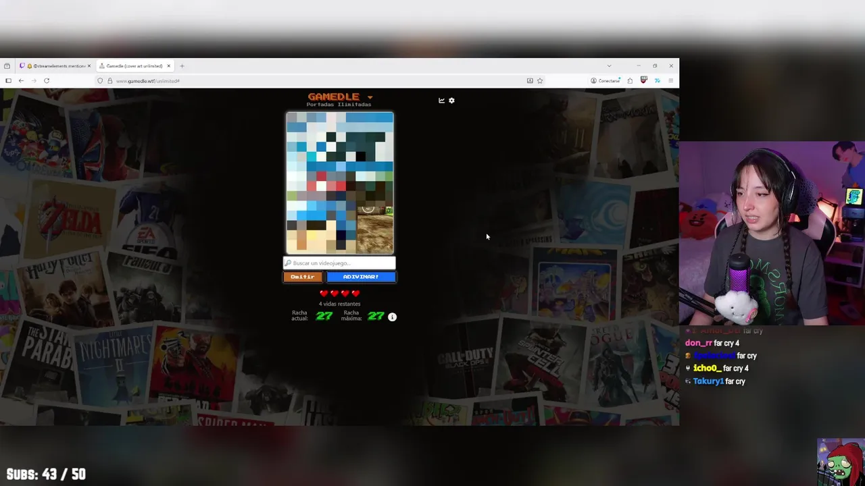Reload the Gamedle page
The width and height of the screenshot is (865, 486).
(47, 81)
